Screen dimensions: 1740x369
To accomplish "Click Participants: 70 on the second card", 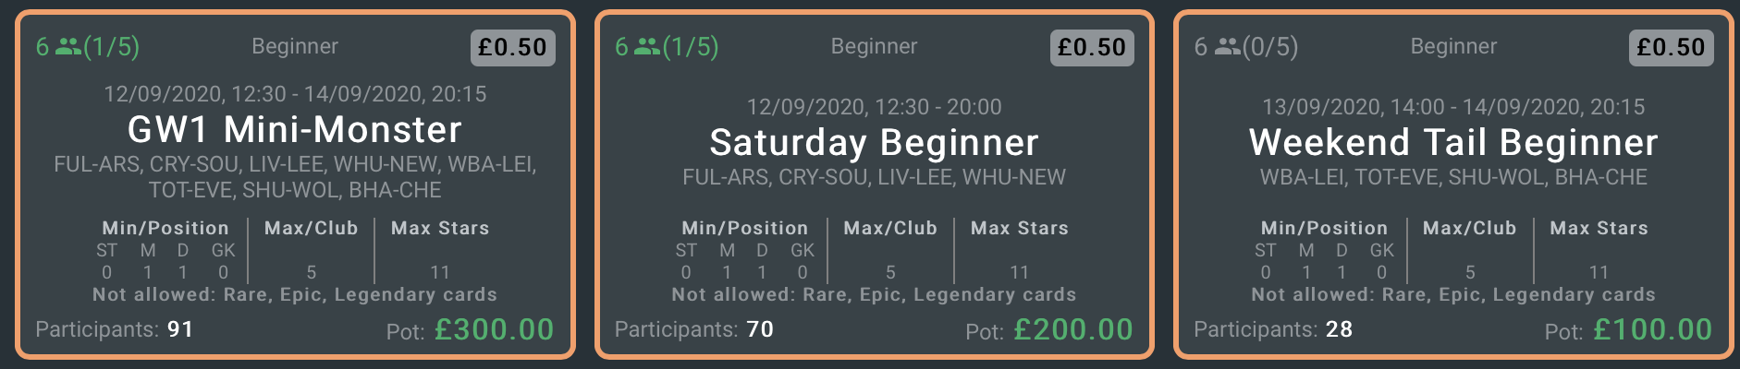I will (694, 329).
